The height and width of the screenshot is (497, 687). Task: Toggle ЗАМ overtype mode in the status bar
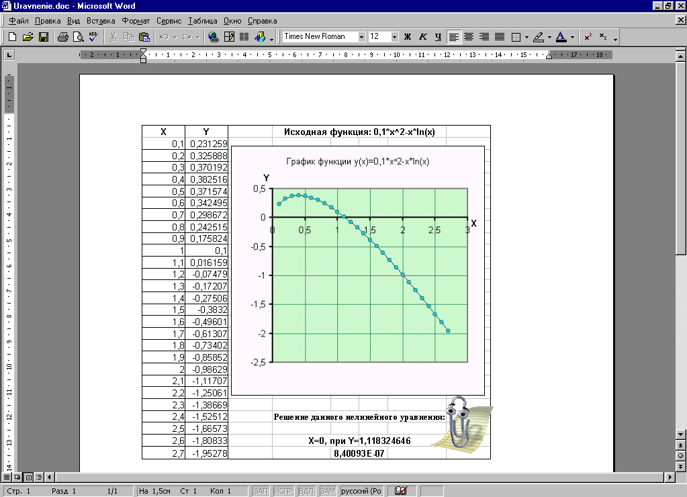[x=328, y=491]
